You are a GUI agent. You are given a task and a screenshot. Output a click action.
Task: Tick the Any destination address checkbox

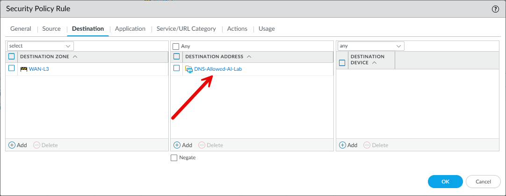point(176,46)
